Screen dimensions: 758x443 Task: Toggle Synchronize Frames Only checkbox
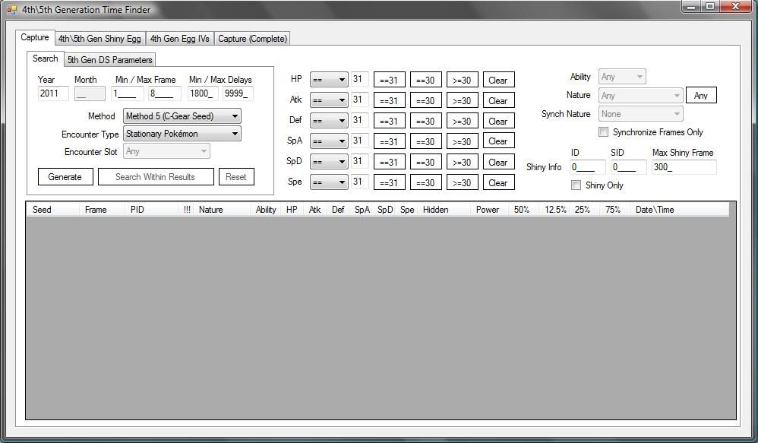tap(603, 132)
